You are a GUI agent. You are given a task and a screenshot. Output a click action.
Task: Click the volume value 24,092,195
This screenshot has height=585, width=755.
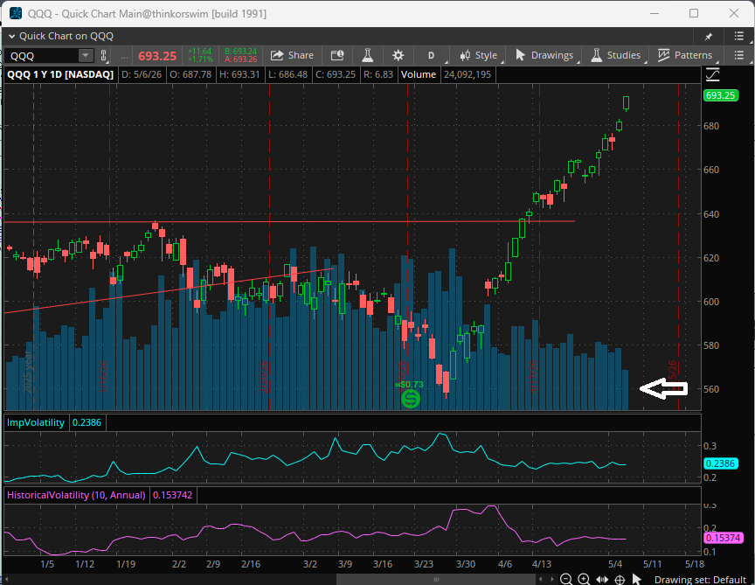468,74
